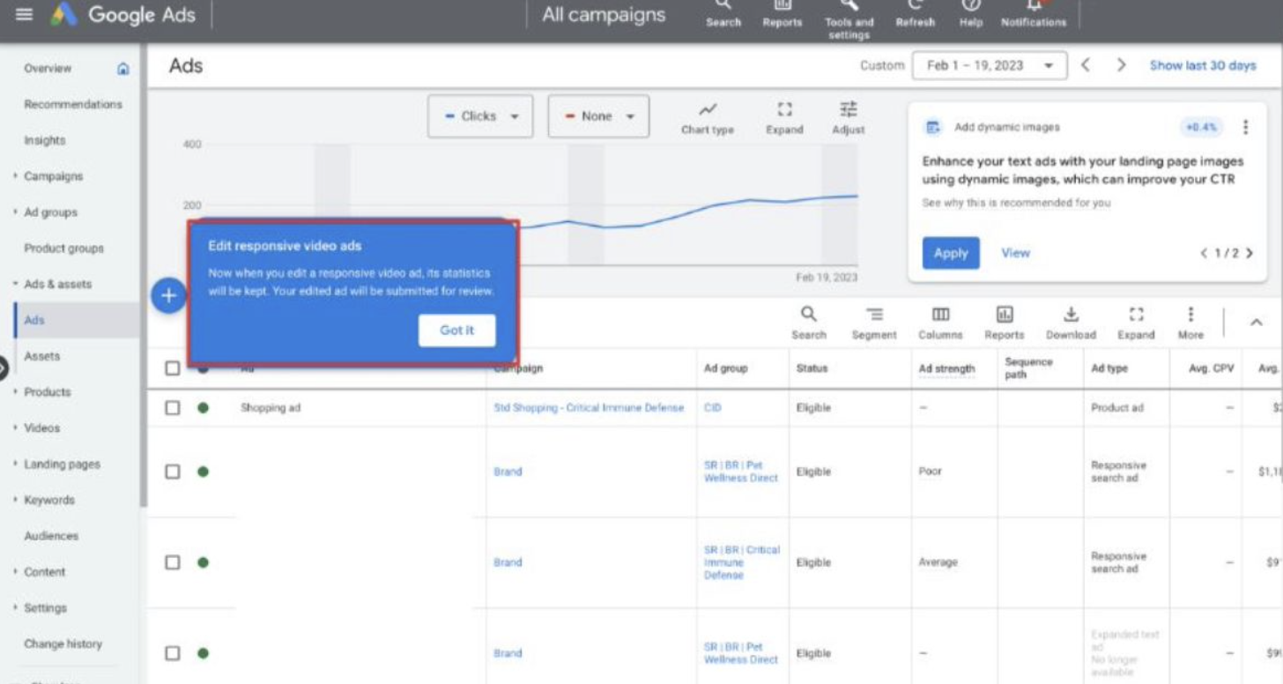Open recommendation card three-dot menu
The width and height of the screenshot is (1283, 684).
[1245, 127]
